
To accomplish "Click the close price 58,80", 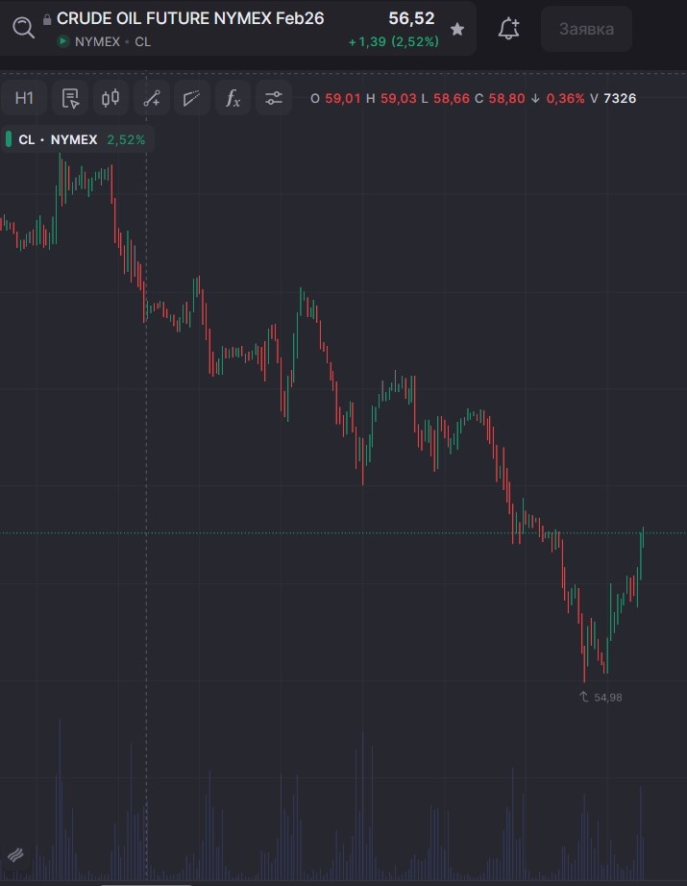I will tap(506, 98).
